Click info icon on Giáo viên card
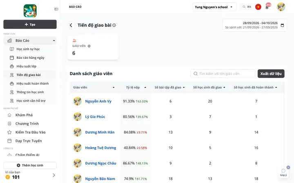 click(89, 46)
